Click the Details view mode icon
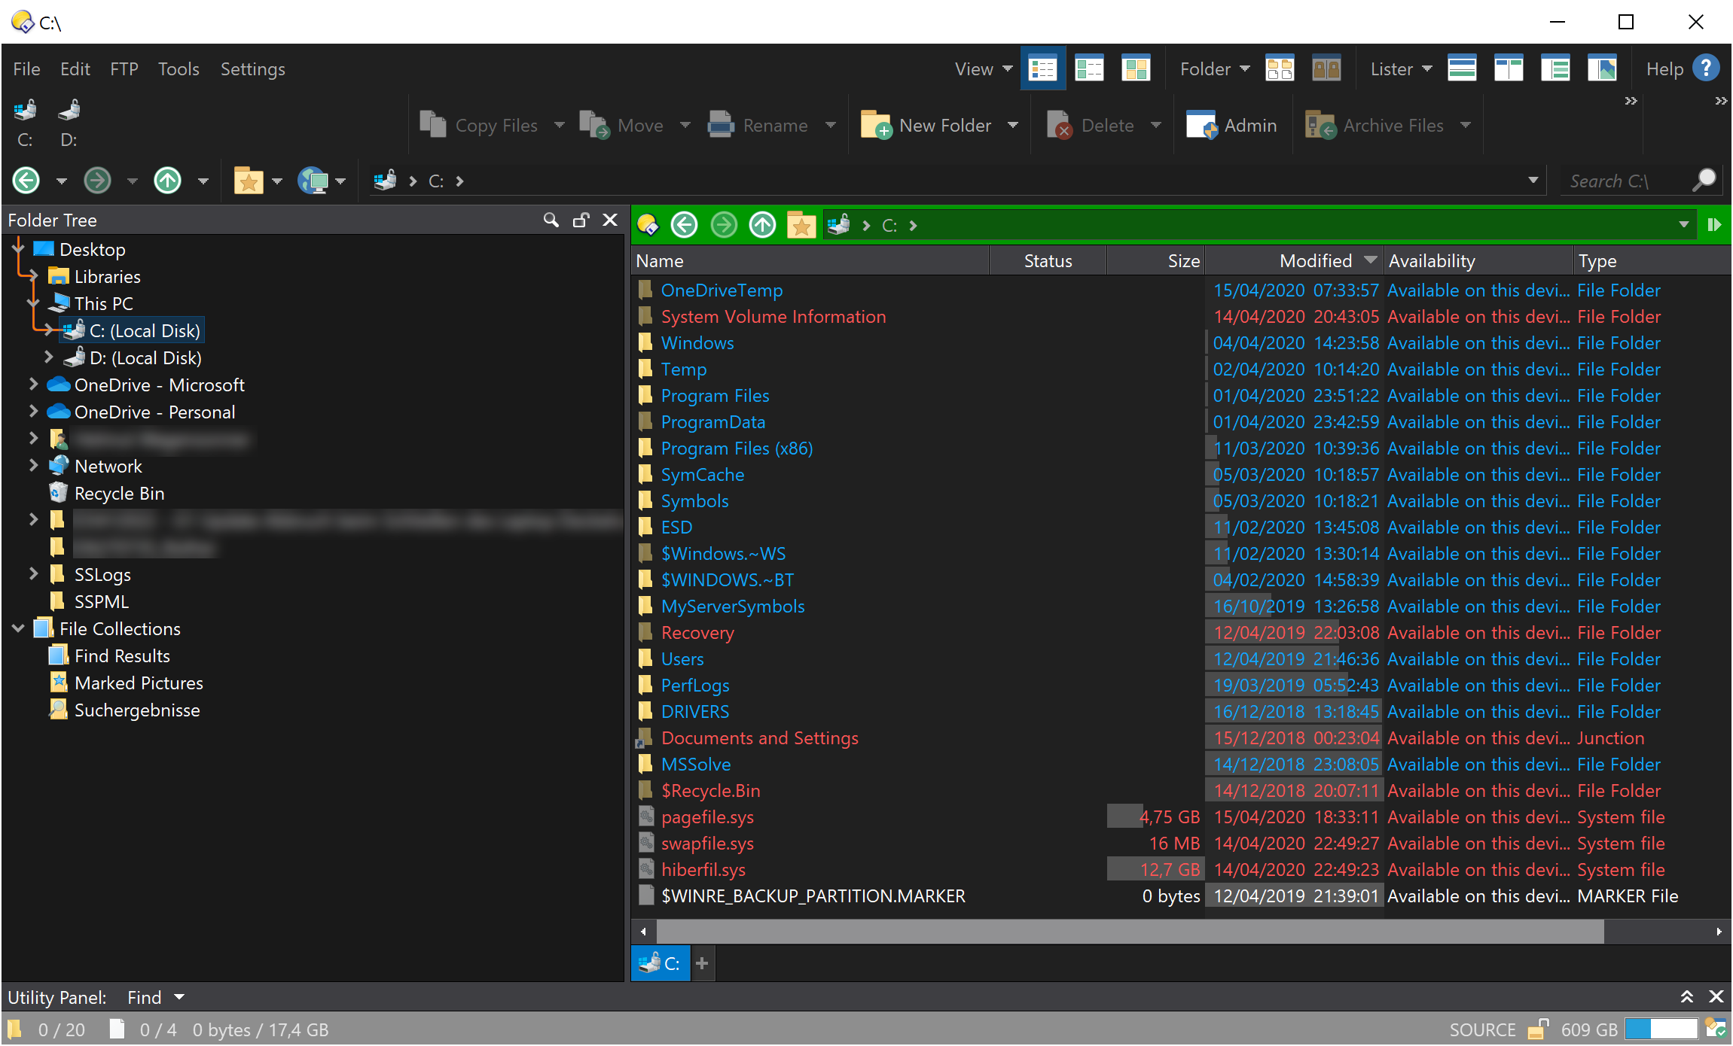Viewport: 1733px width, 1046px height. [x=1042, y=69]
